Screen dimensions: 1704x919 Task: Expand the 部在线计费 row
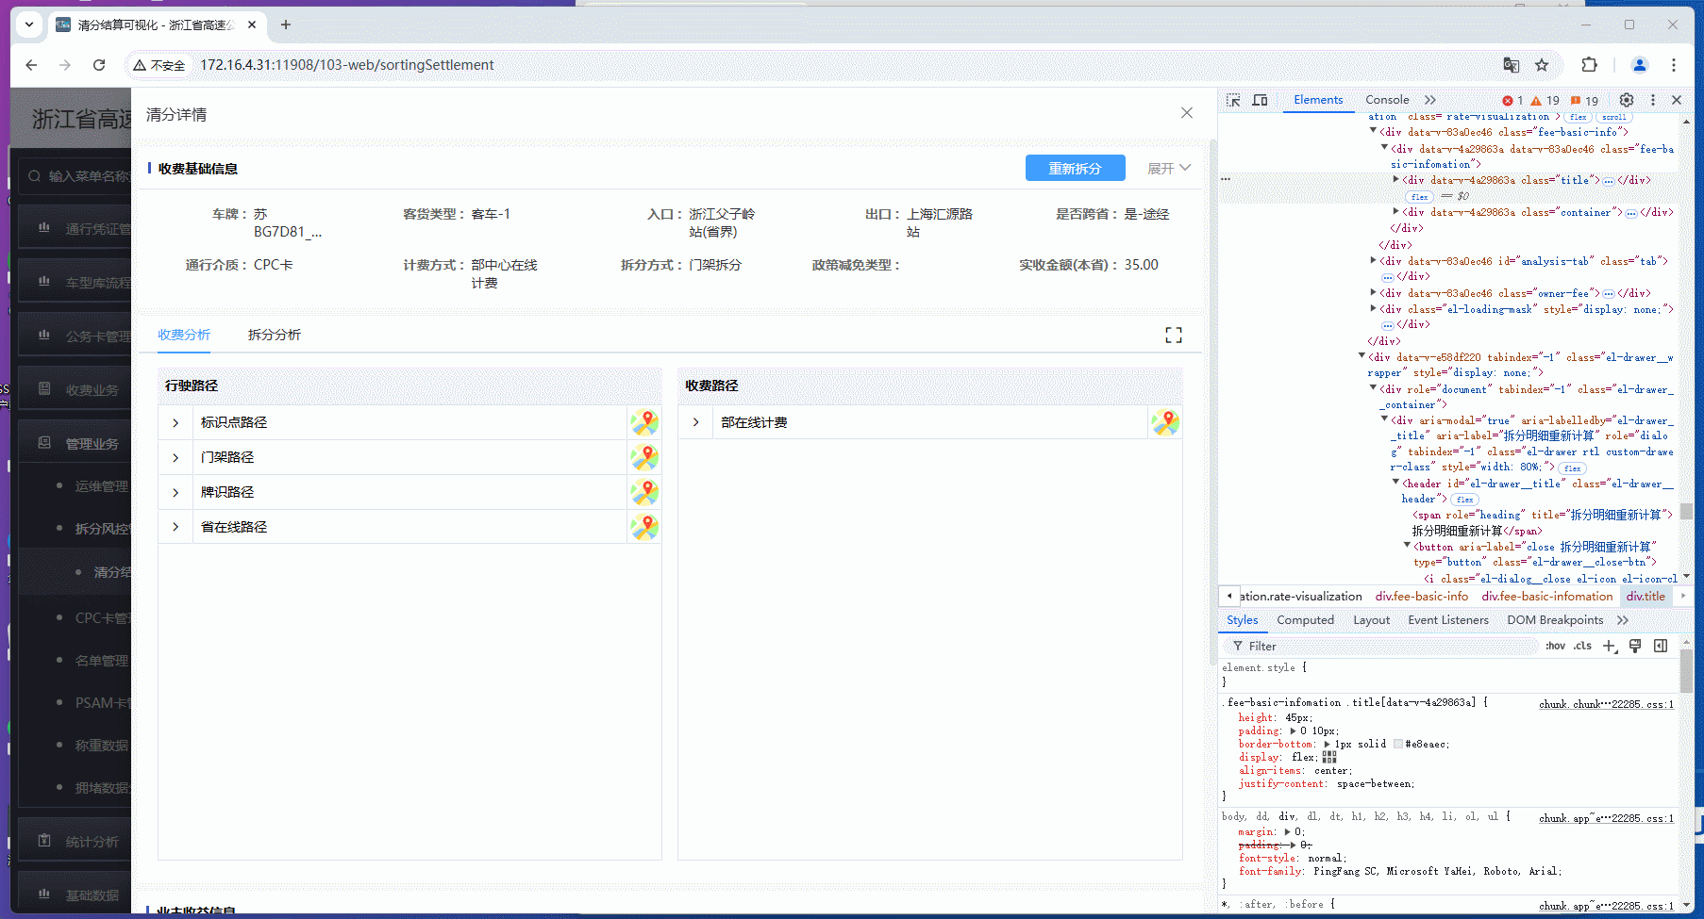tap(696, 423)
